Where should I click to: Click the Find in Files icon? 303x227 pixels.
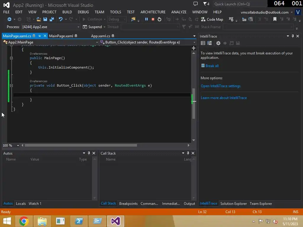(133, 19)
